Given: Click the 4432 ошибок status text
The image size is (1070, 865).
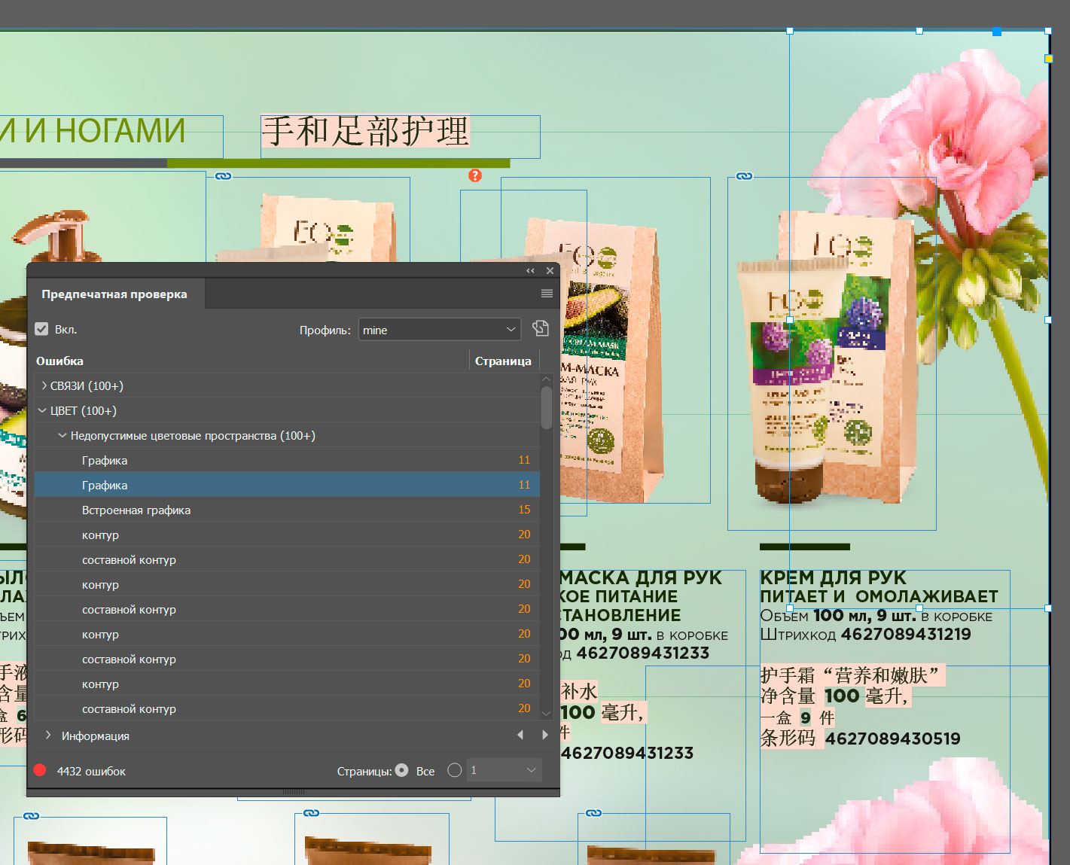Looking at the screenshot, I should click(x=91, y=771).
